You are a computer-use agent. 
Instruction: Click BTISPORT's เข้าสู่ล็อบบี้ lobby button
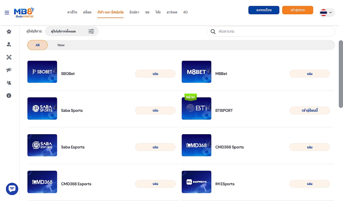click(310, 110)
